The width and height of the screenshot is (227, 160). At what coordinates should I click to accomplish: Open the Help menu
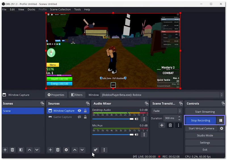[x=87, y=9]
